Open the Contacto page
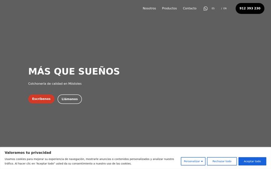271x169 pixels. coord(190,8)
